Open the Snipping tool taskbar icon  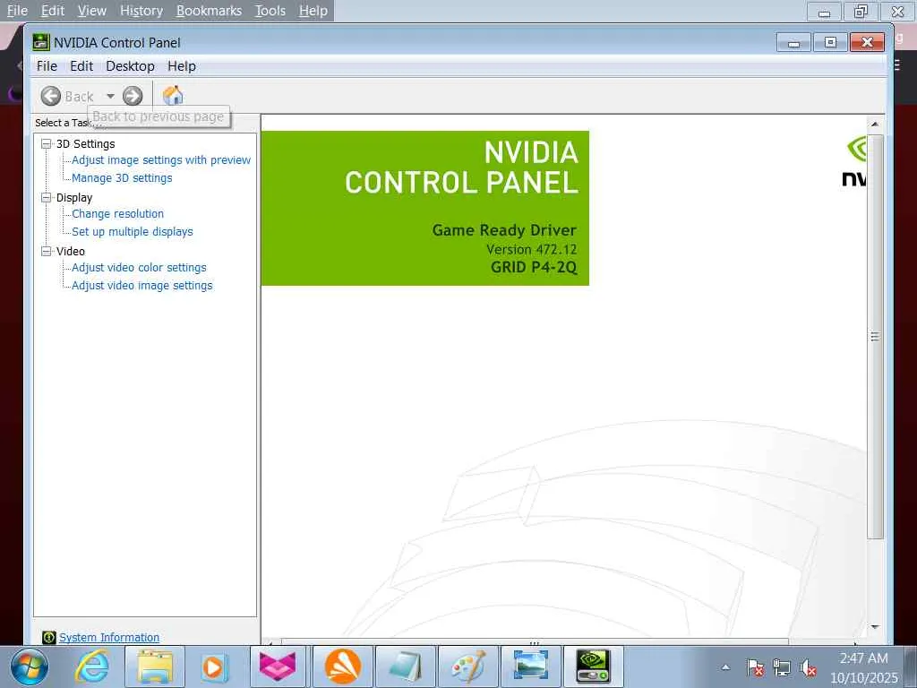pyautogui.click(x=531, y=666)
